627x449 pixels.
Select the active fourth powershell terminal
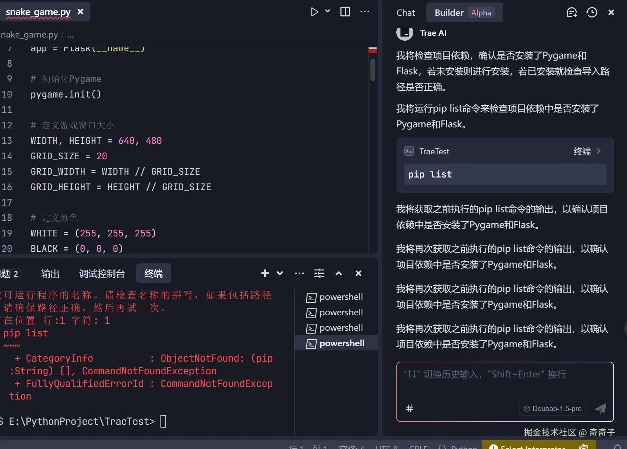[336, 343]
